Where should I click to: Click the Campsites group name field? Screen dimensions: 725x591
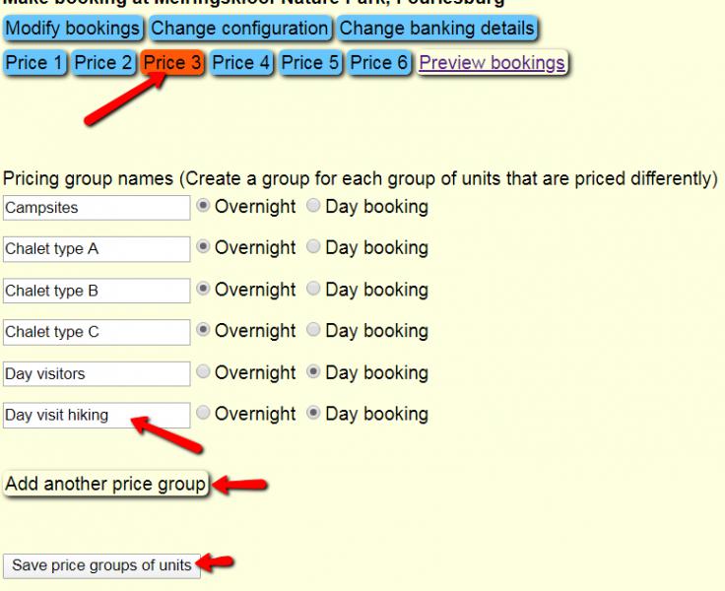pos(97,208)
